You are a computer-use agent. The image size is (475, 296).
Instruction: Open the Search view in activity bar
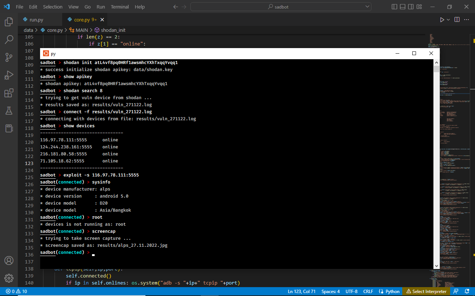tap(9, 39)
